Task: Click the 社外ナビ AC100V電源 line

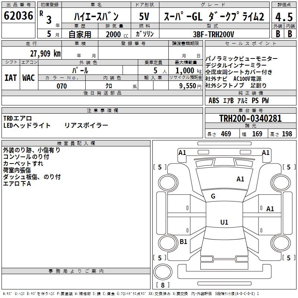Action: click(234, 79)
